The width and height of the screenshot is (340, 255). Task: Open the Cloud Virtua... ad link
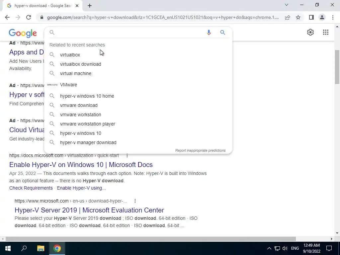pos(27,130)
